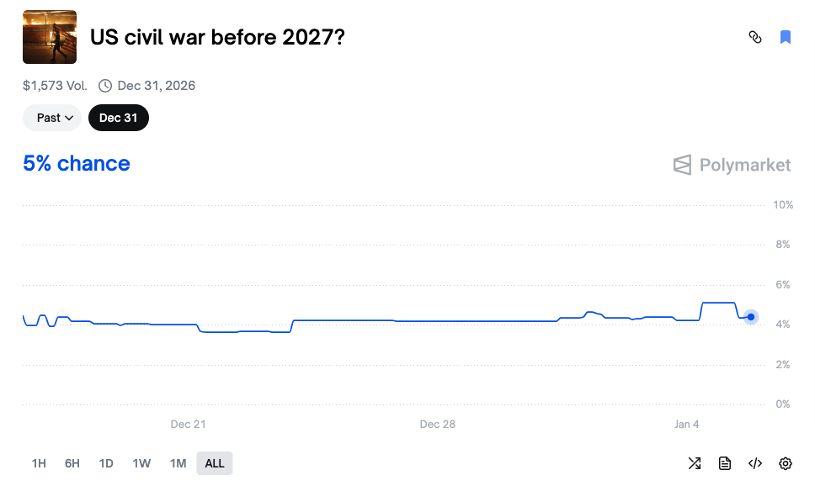Click the market title text
Screen dimensions: 815x491
pyautogui.click(x=217, y=37)
